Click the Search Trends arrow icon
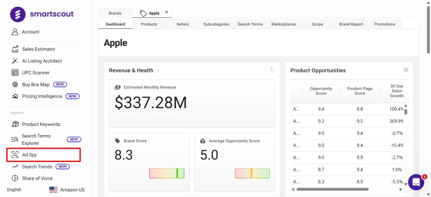Screen dimensions: 431x197 pyautogui.click(x=15, y=167)
